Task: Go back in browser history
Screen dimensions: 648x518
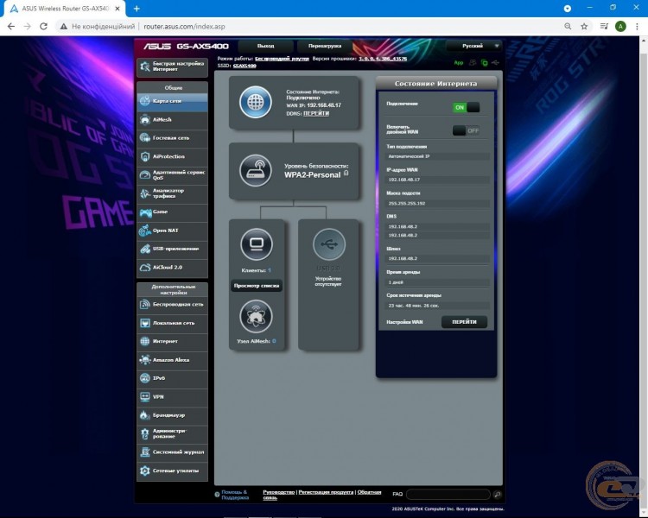Action: click(11, 27)
